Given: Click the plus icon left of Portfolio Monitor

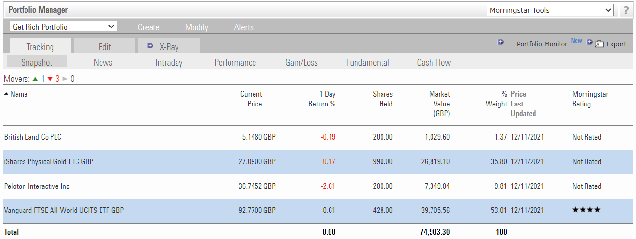Looking at the screenshot, I should click(501, 42).
